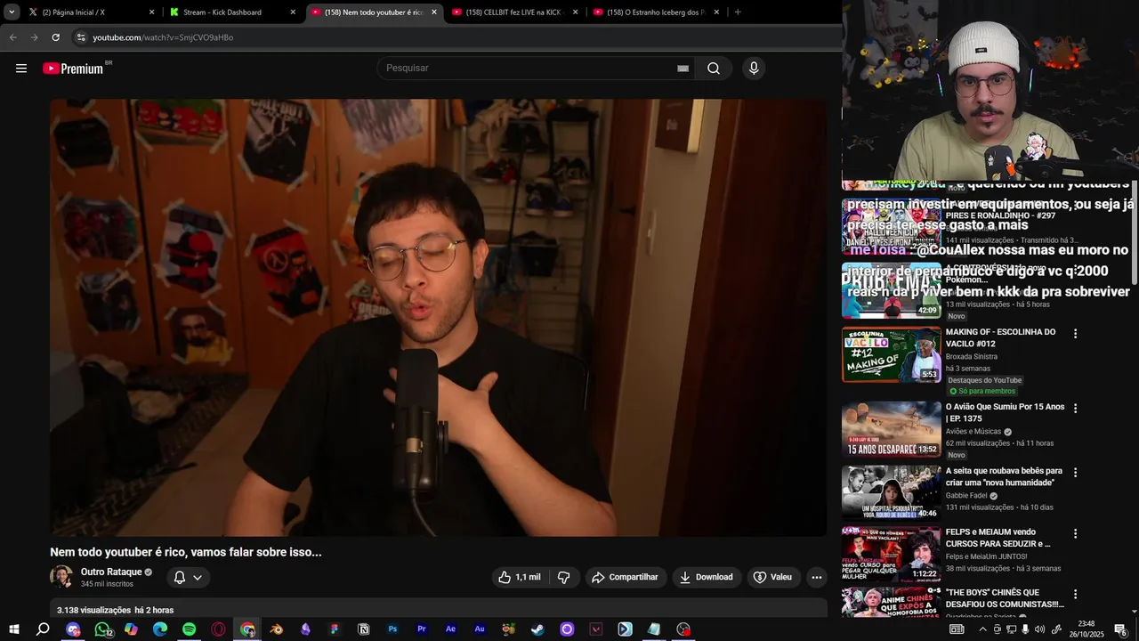The width and height of the screenshot is (1139, 641).
Task: Start voice search with microphone icon
Action: pos(754,69)
